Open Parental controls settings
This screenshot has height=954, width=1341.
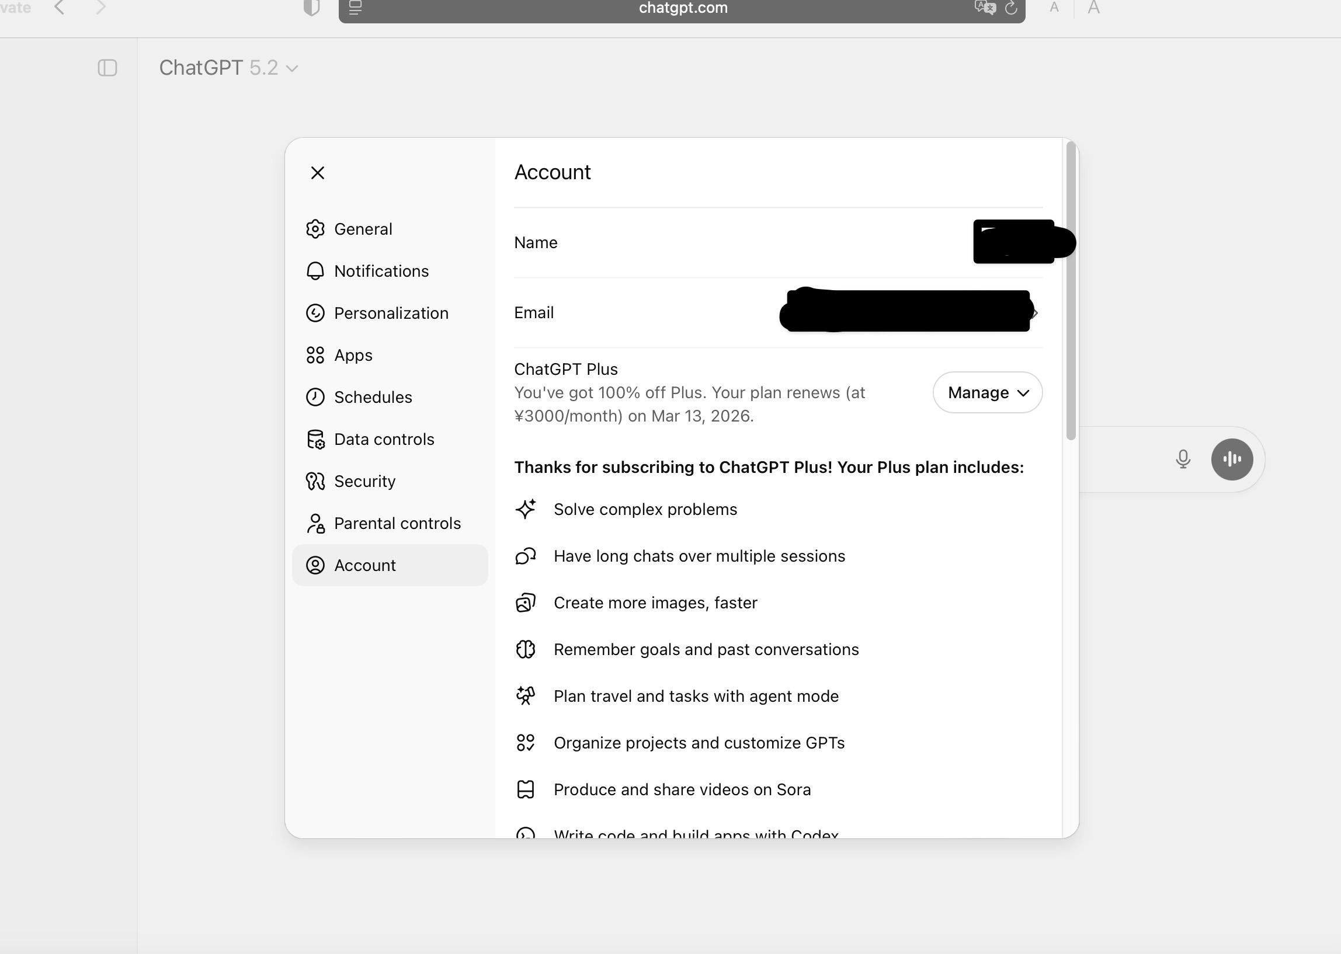coord(397,523)
